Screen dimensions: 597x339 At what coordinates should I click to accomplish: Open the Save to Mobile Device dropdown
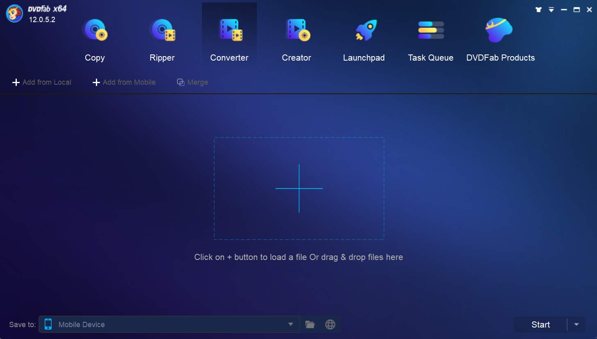tap(169, 324)
